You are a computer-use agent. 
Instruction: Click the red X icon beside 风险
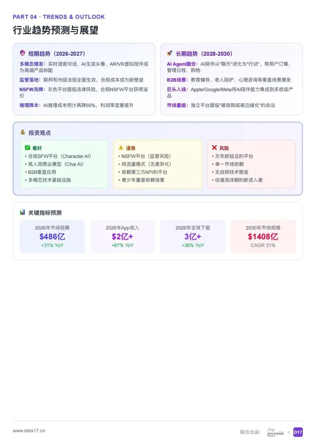[214, 148]
